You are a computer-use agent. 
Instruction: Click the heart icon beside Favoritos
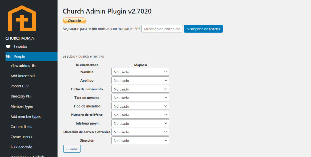pos(8,46)
